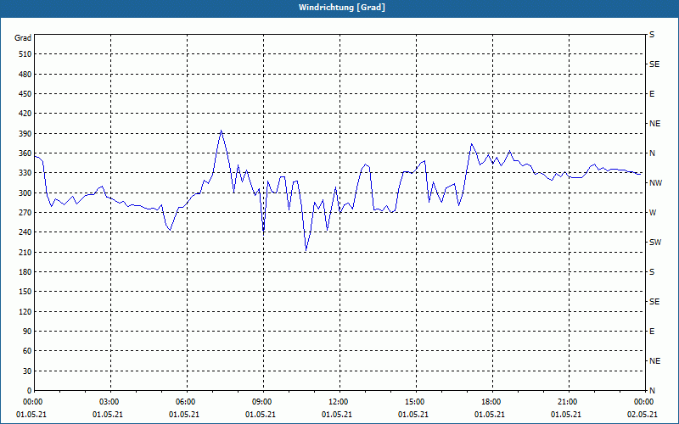Choose the 120 value on the degree axis
The width and height of the screenshot is (679, 424).
point(25,311)
